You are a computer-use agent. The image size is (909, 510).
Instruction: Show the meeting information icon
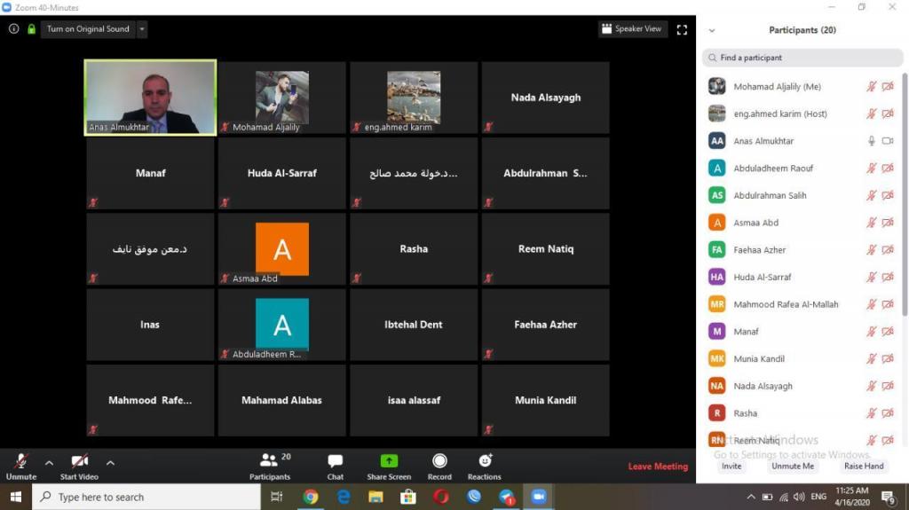13,29
